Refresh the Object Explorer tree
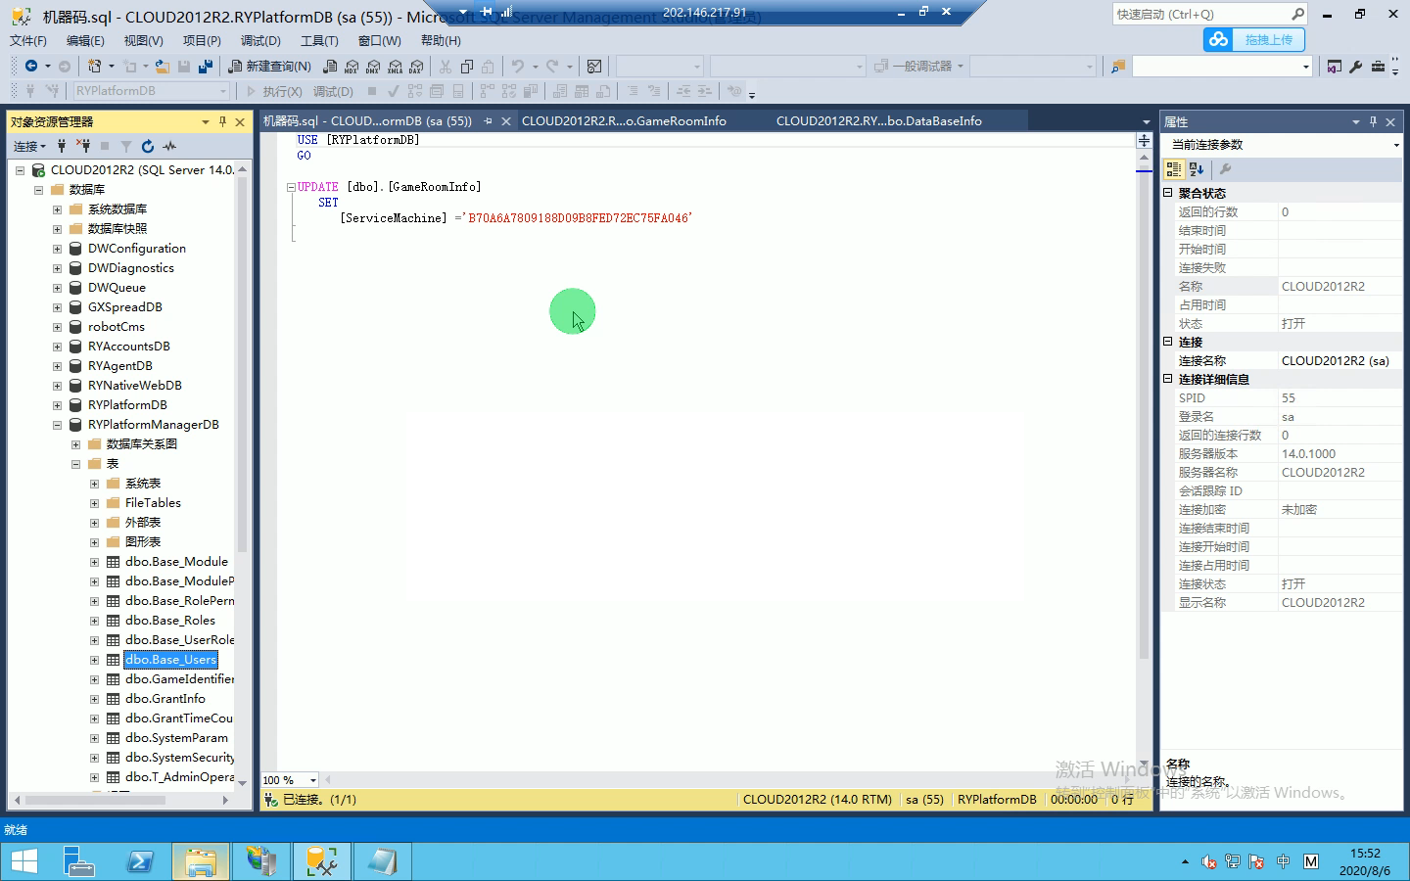 click(148, 146)
